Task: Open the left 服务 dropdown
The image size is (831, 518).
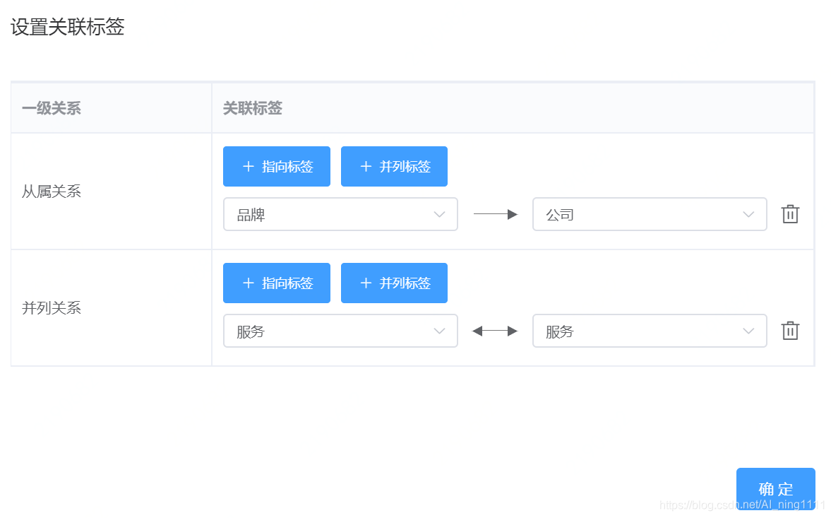Action: click(x=340, y=331)
